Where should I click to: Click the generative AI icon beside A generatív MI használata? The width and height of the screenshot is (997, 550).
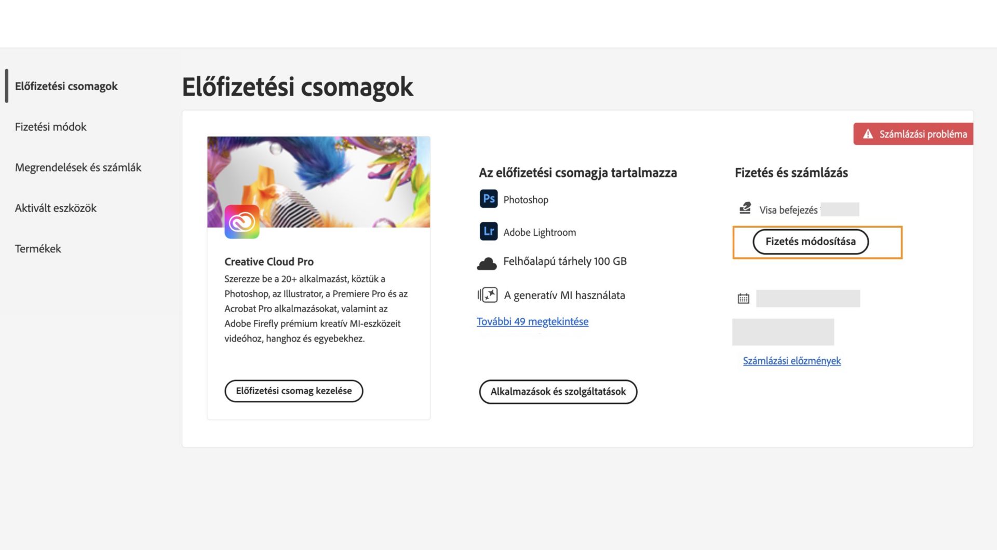click(486, 295)
